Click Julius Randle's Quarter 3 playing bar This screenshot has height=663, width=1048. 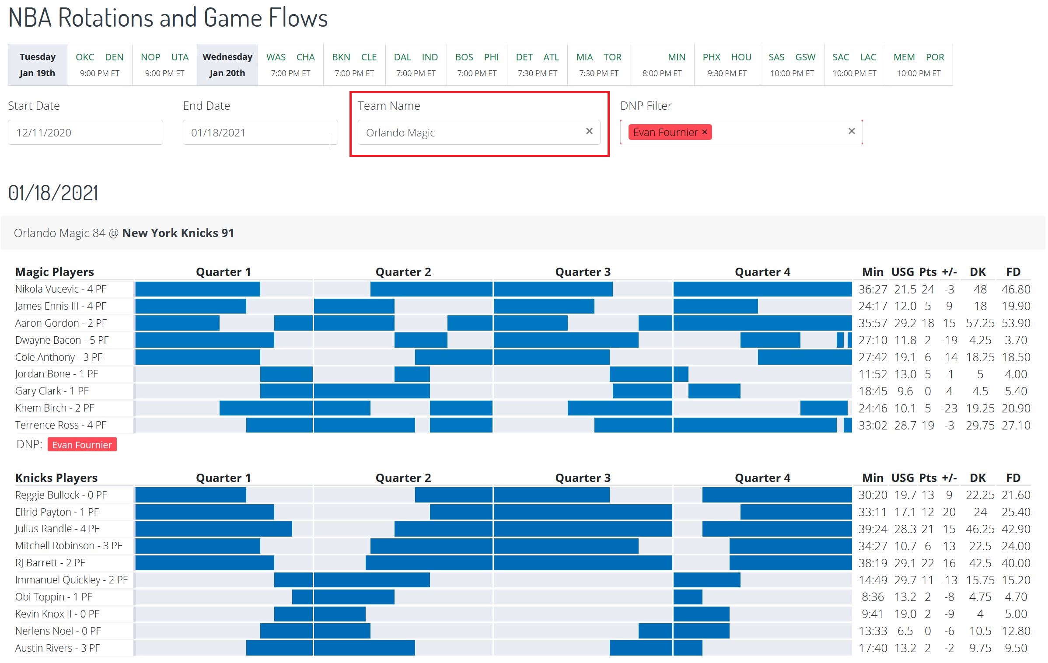[x=583, y=529]
